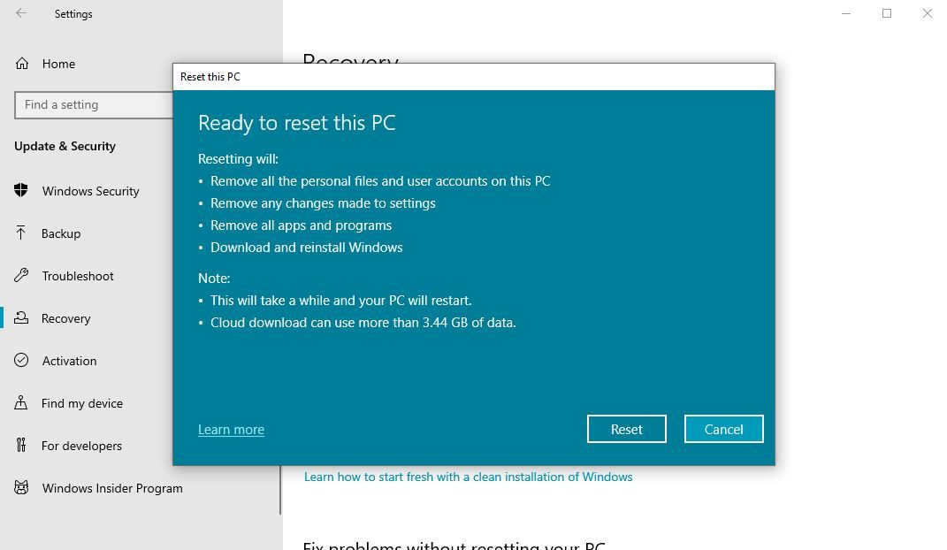Image resolution: width=947 pixels, height=550 pixels.
Task: Minimize the Settings window
Action: pos(846,13)
